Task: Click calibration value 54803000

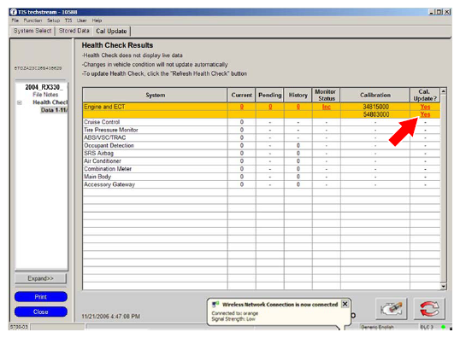Action: 376,114
